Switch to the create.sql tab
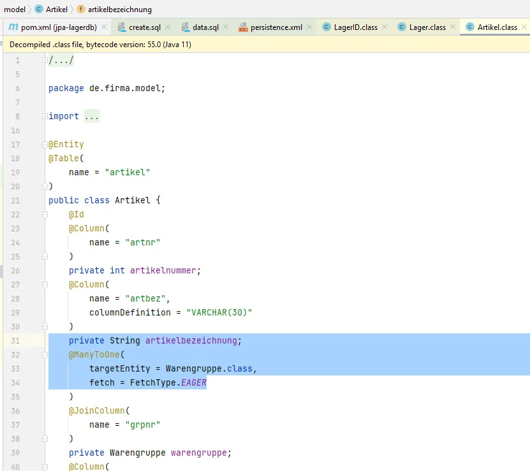530x471 pixels. click(x=145, y=27)
